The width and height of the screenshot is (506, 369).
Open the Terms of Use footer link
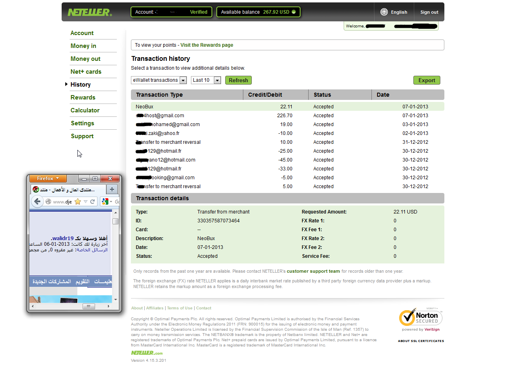(x=180, y=308)
